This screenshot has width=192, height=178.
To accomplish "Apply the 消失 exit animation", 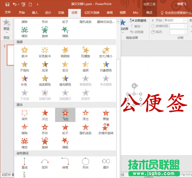I will (25, 115).
